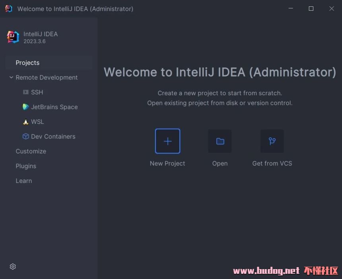Screen dimensions: 342x279
Task: Maximize the Welcome window
Action: pos(311,9)
